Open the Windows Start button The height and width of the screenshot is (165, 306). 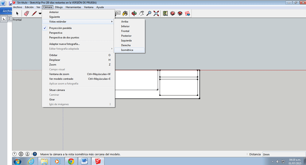coord(17,161)
